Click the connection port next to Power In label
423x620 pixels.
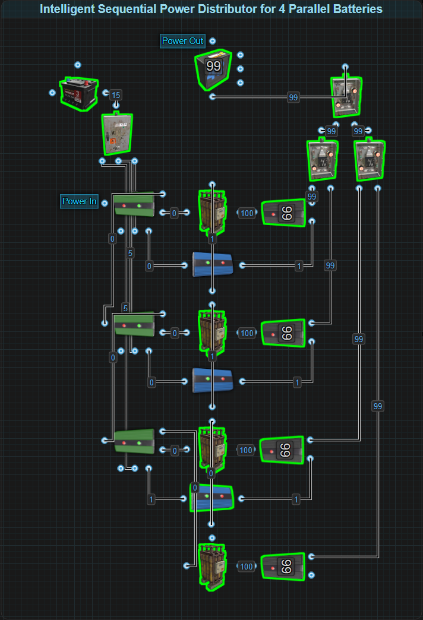[105, 203]
